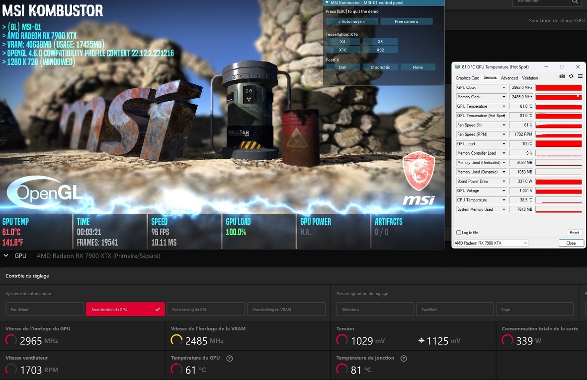
Task: Click the Free camera button
Action: click(406, 21)
